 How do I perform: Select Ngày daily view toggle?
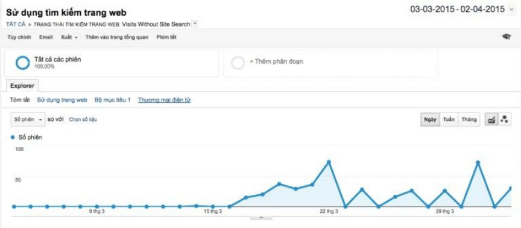(431, 119)
